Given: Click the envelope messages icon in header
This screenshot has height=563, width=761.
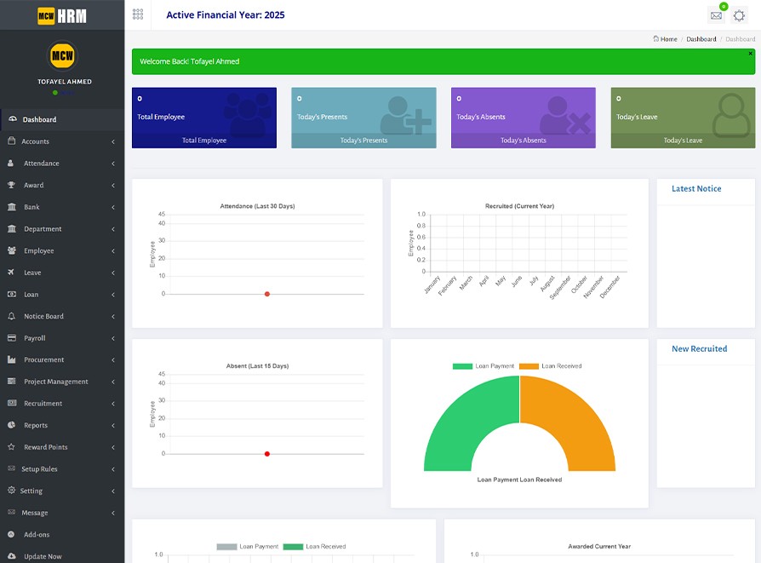Looking at the screenshot, I should click(716, 15).
